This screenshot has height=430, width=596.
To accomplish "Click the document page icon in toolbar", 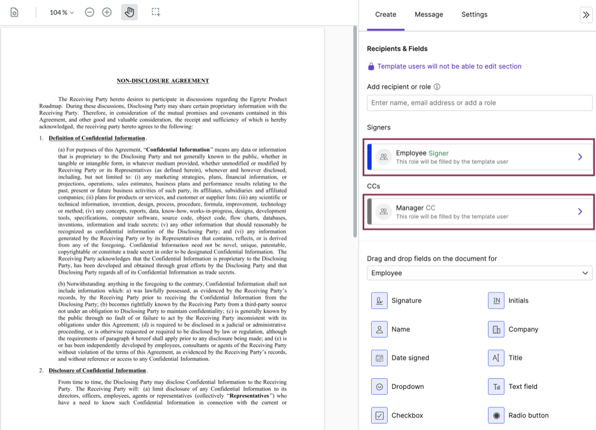I will pyautogui.click(x=14, y=12).
